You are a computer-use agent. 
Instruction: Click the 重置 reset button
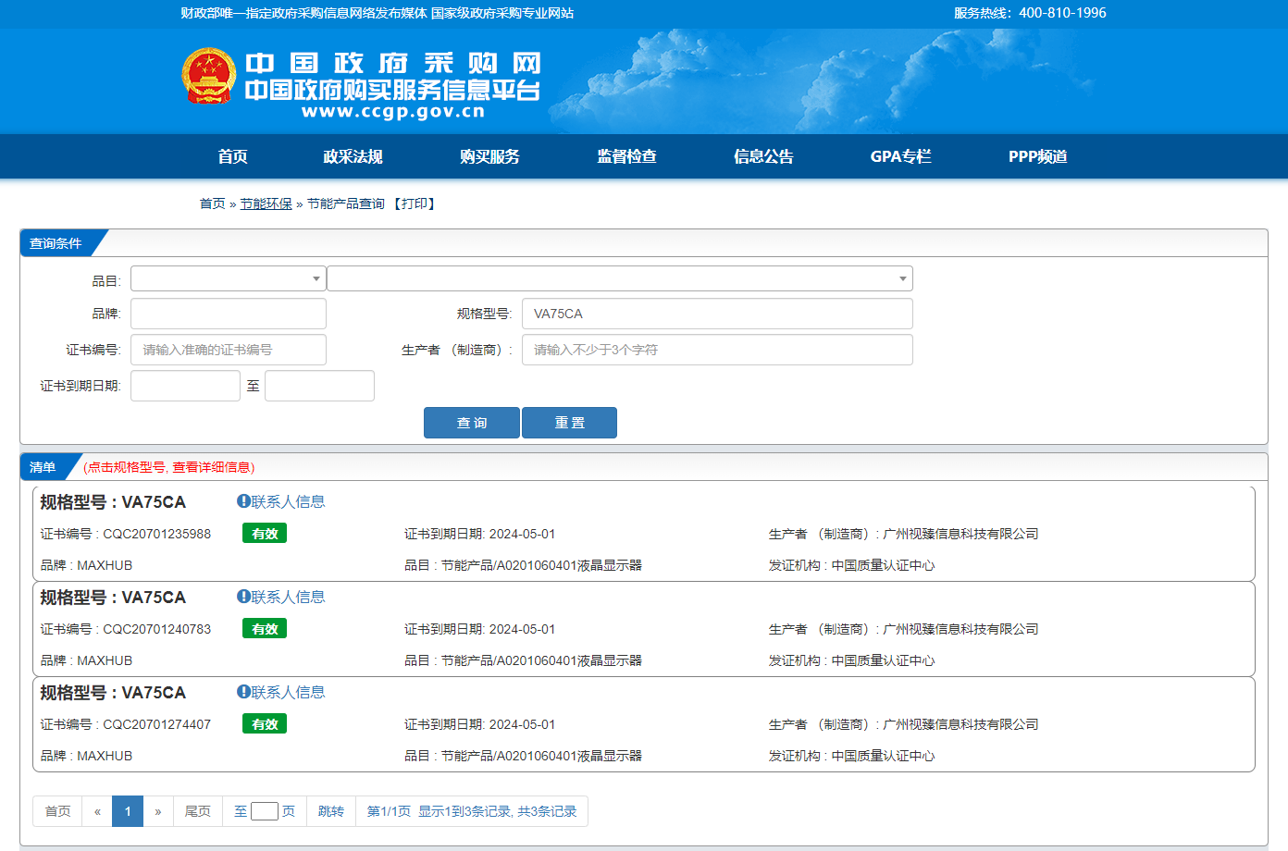[569, 423]
